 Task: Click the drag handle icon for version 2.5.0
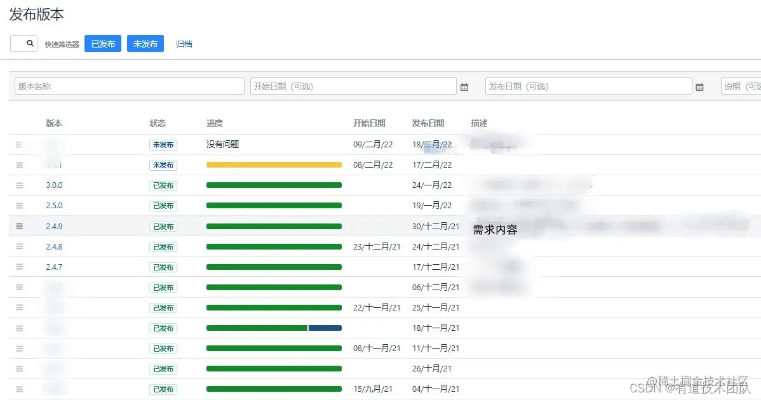click(x=18, y=205)
